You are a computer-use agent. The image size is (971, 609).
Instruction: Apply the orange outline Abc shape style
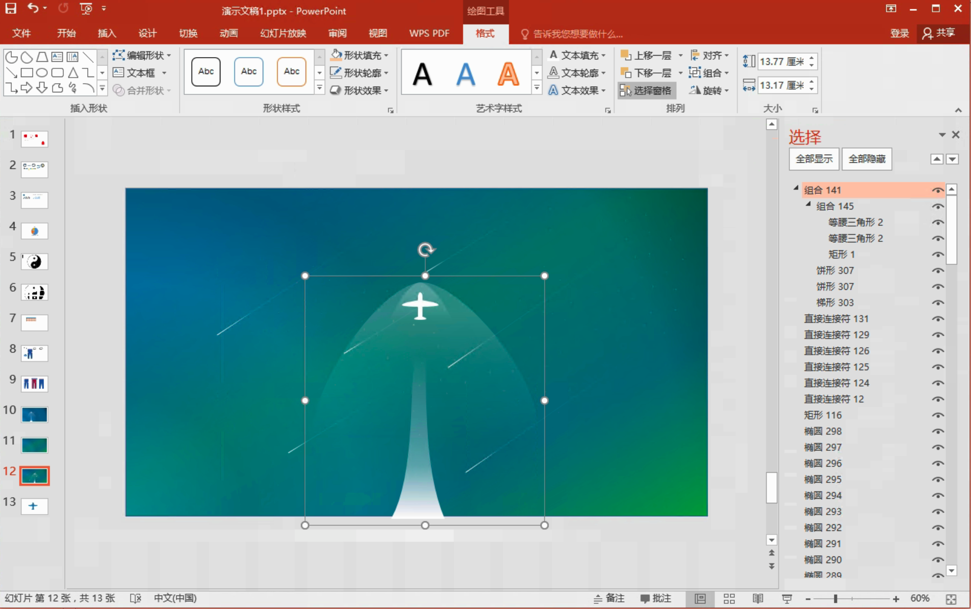[x=292, y=72]
